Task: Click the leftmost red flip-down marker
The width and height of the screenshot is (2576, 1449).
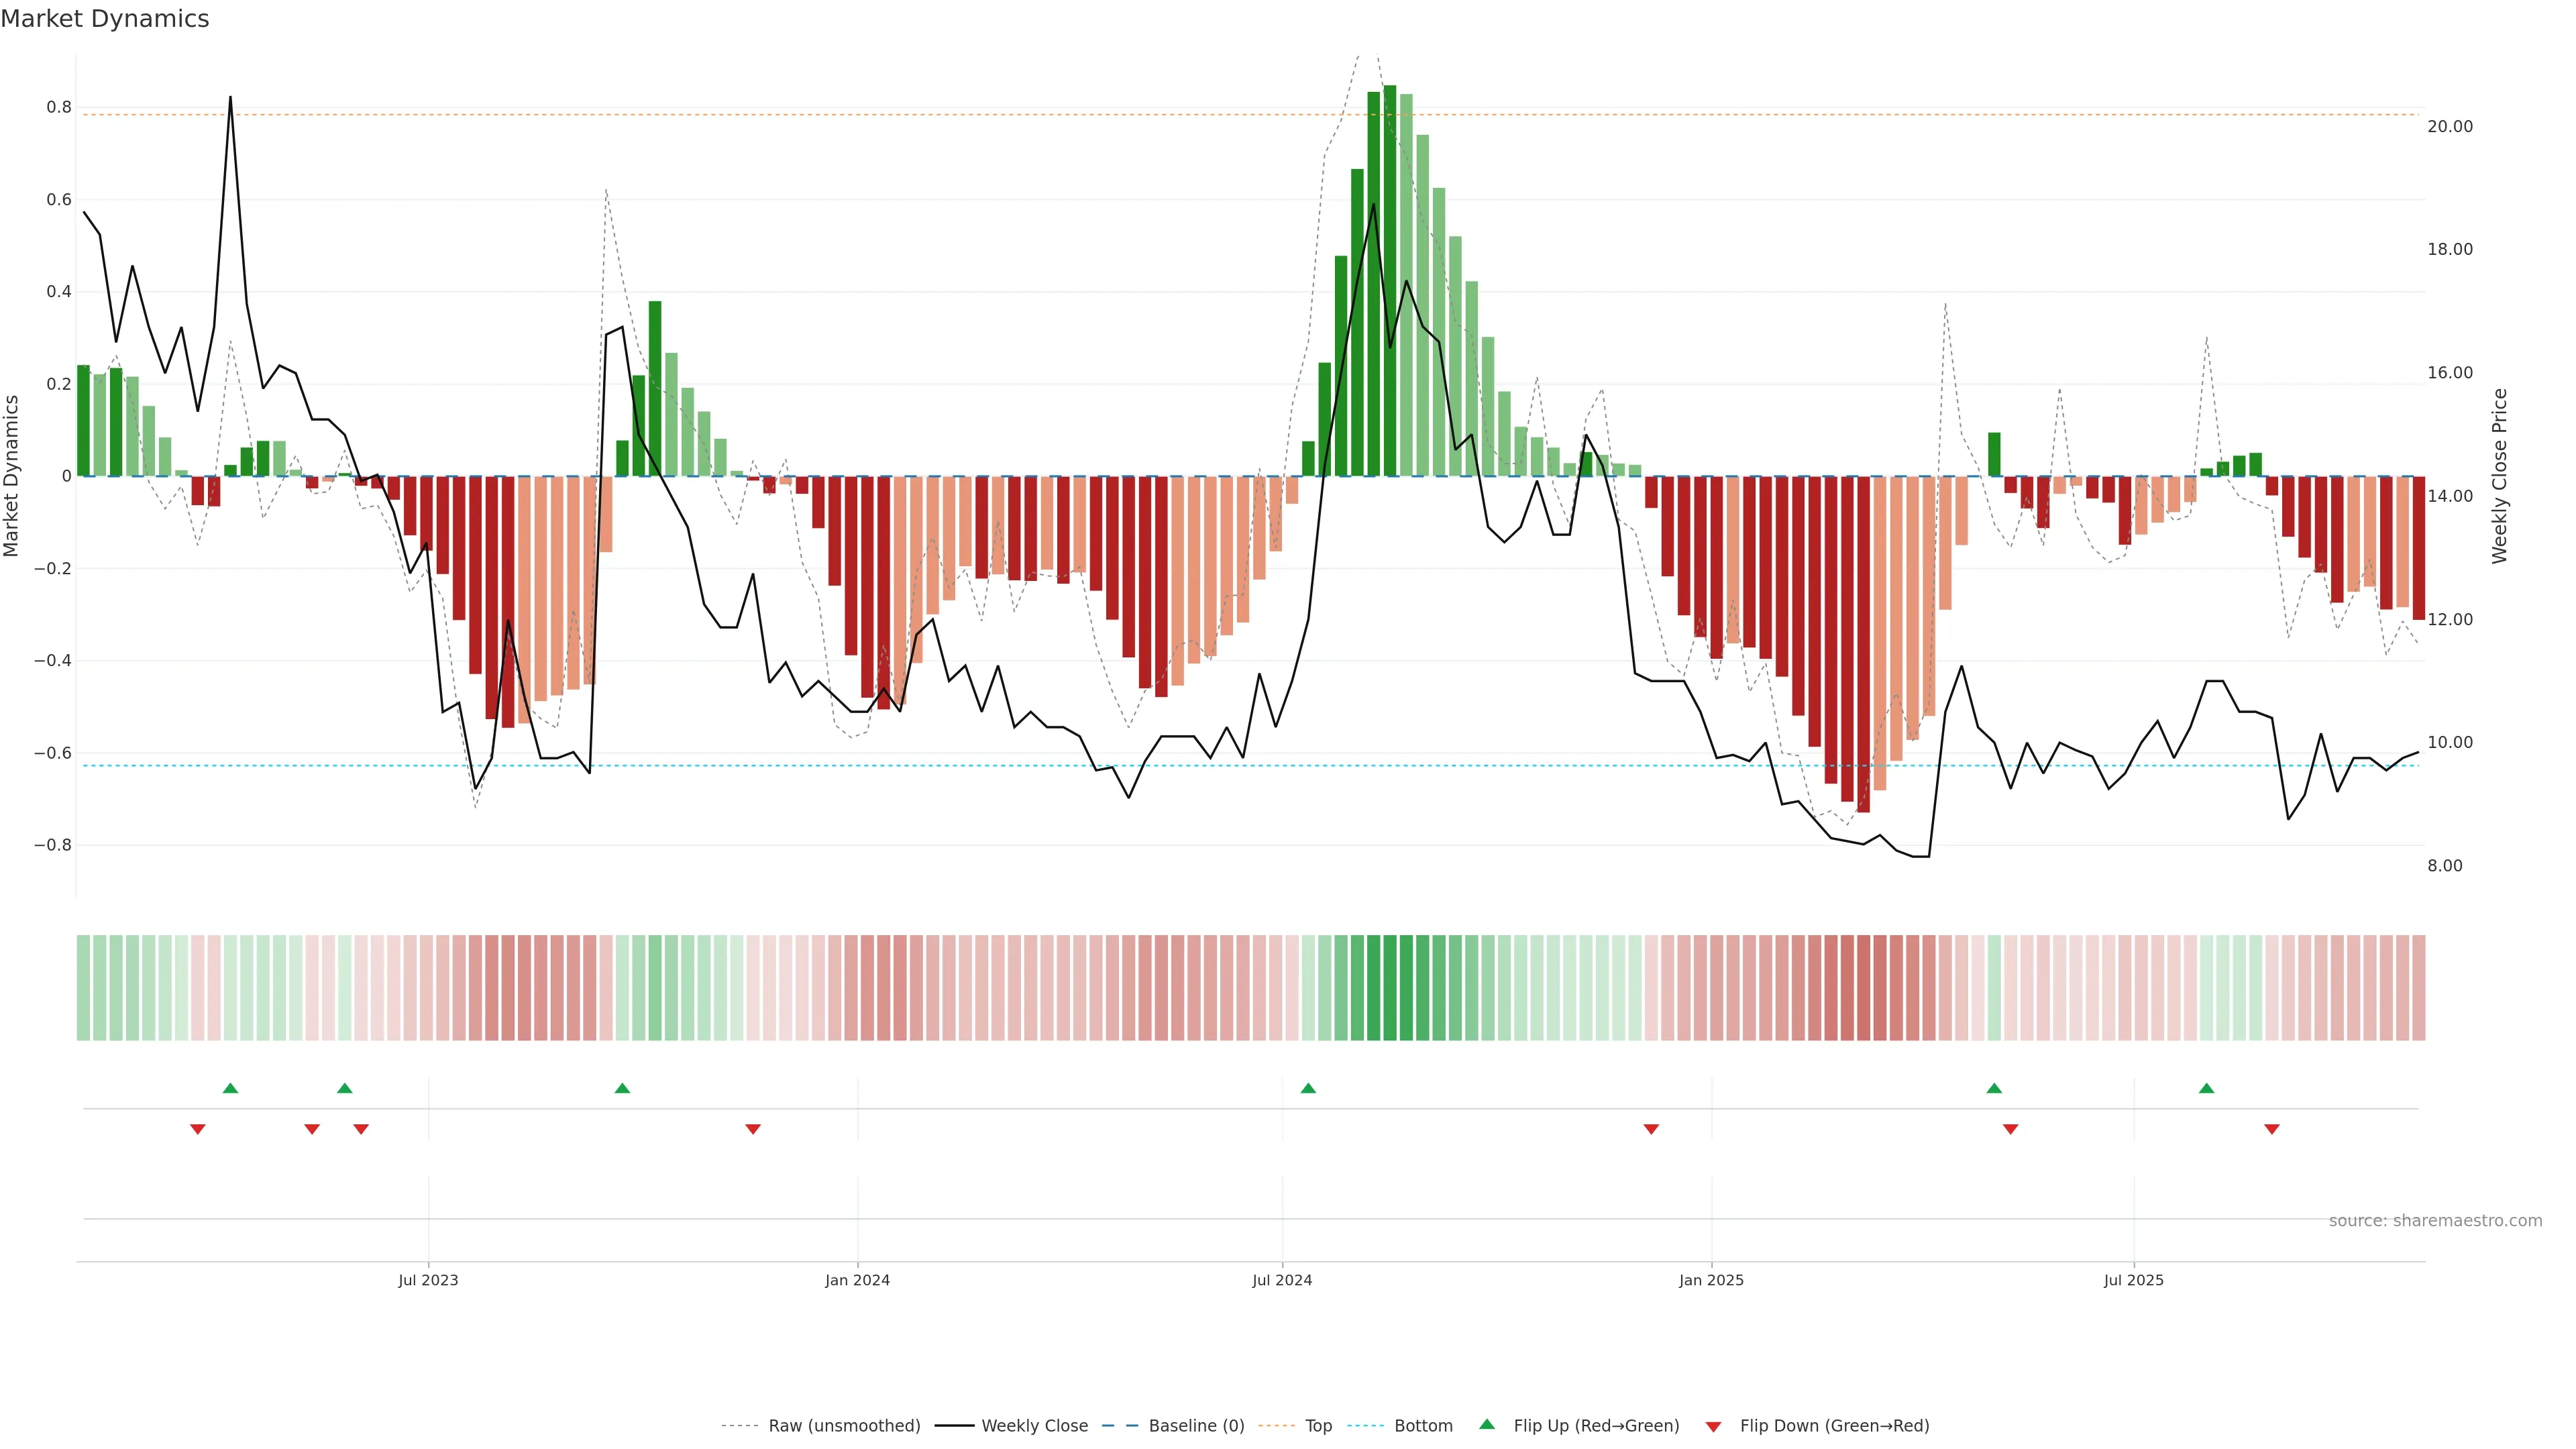Action: [x=198, y=1129]
